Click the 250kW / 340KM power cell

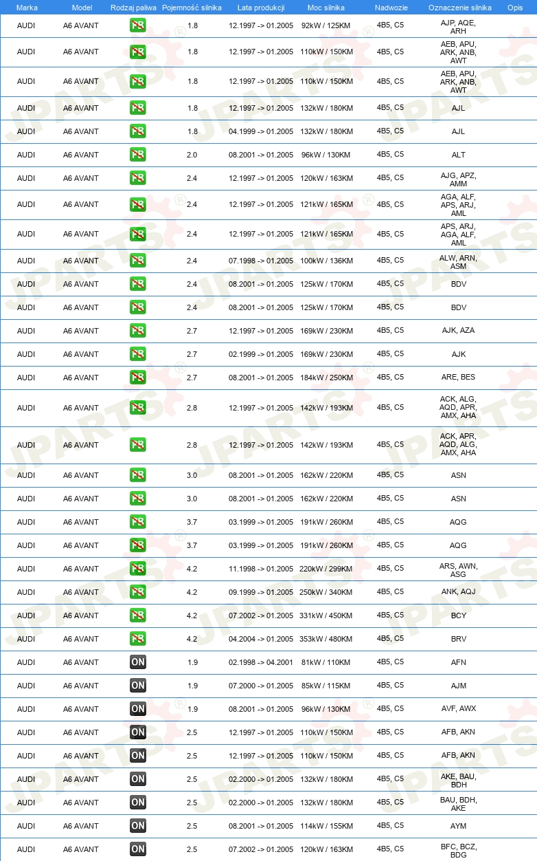(325, 592)
